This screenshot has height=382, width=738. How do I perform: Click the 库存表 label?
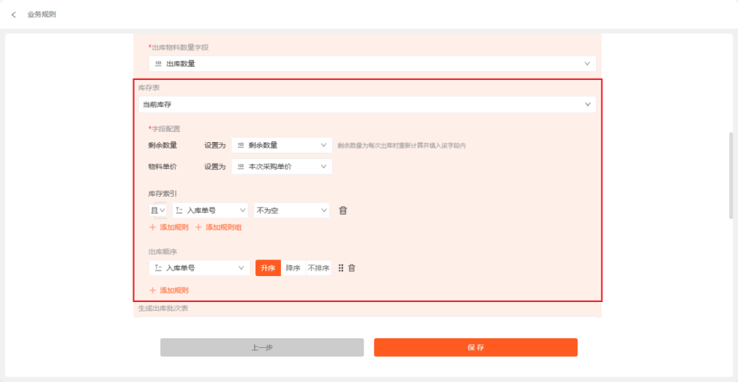148,88
